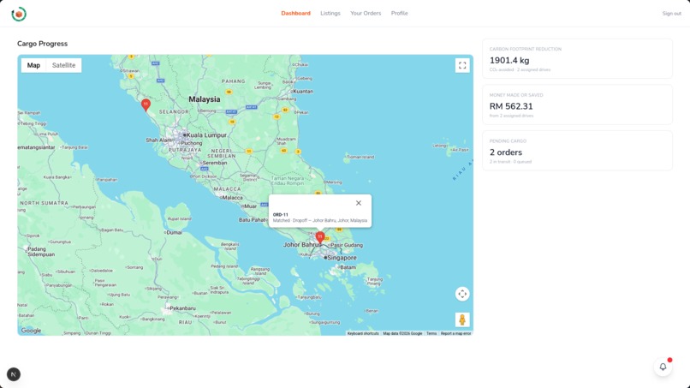Click the 2 orders value
690x388 pixels.
pyautogui.click(x=506, y=152)
